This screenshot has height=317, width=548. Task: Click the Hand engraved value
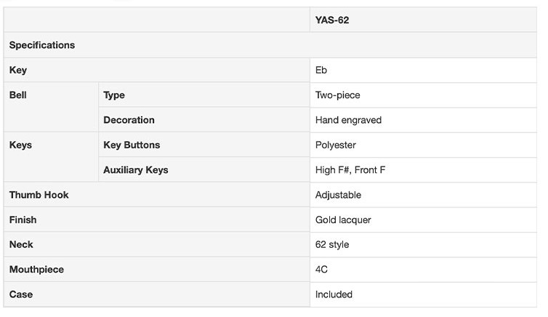pyautogui.click(x=348, y=120)
